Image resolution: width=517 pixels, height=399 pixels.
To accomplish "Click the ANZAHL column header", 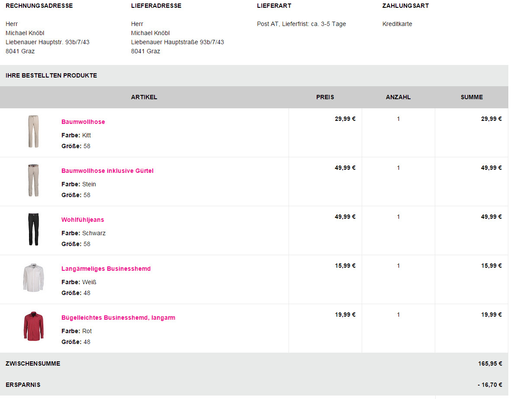I will tap(398, 97).
